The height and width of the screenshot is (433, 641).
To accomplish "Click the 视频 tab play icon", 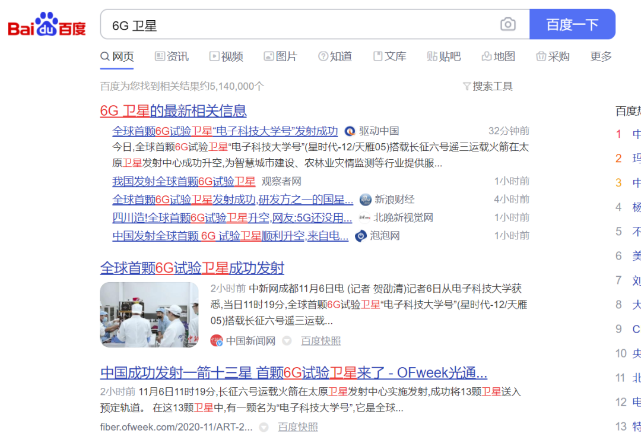I will [x=214, y=56].
